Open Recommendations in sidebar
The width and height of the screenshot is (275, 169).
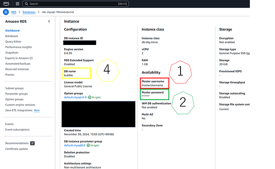pos(17,143)
